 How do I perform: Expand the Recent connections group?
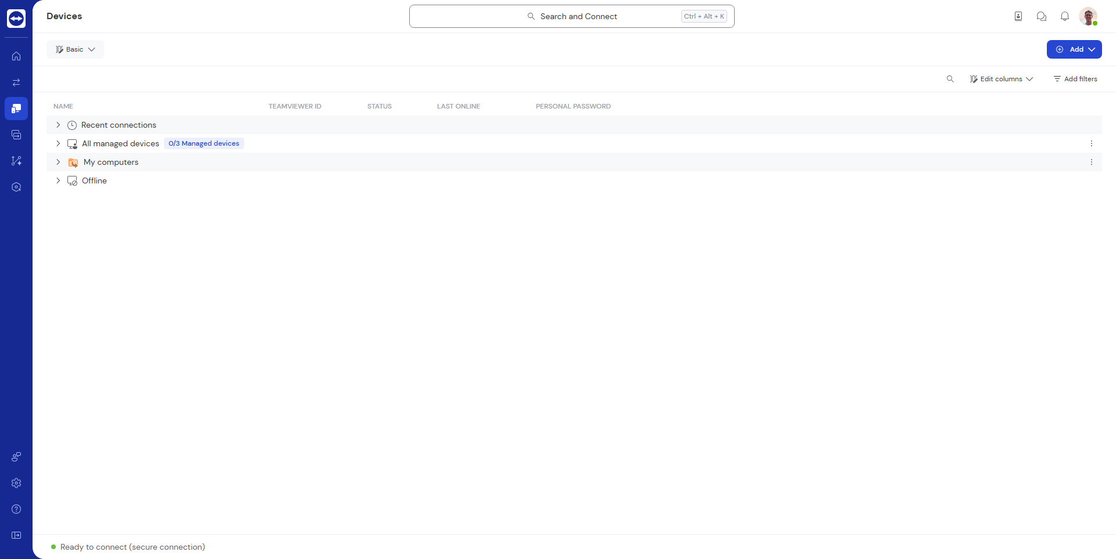[x=58, y=125]
